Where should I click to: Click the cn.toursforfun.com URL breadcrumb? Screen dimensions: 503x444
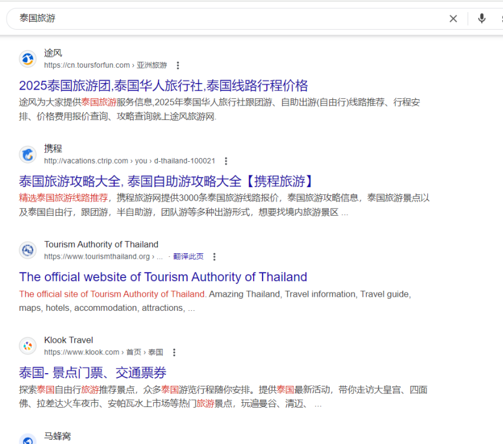(x=105, y=65)
